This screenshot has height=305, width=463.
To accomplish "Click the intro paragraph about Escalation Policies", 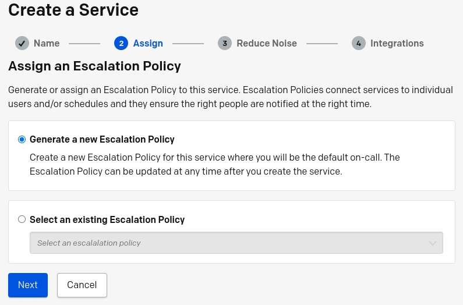I will coord(230,97).
